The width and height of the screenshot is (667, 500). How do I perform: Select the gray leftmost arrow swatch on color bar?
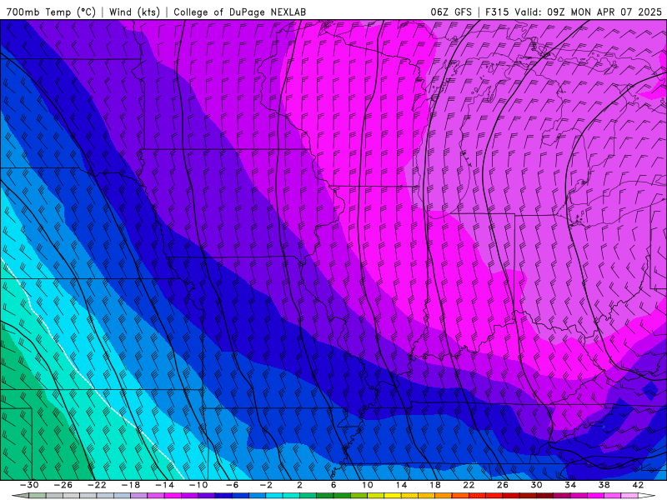pos(20,495)
